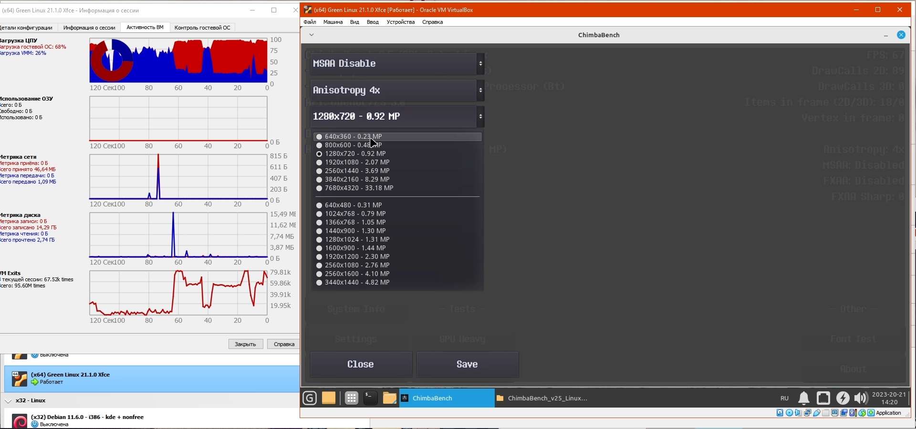
Task: Switch to the Контроль гостевой ОС tab
Action: tap(202, 28)
